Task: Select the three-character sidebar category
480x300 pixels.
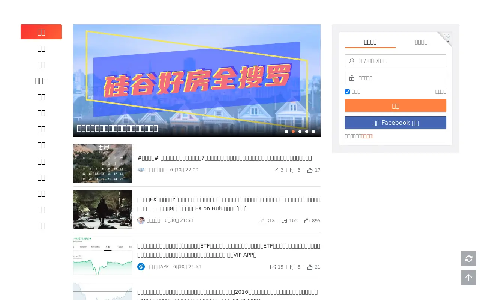Action: coord(41,81)
